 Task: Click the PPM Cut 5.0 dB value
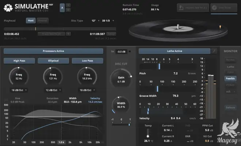click(x=209, y=130)
